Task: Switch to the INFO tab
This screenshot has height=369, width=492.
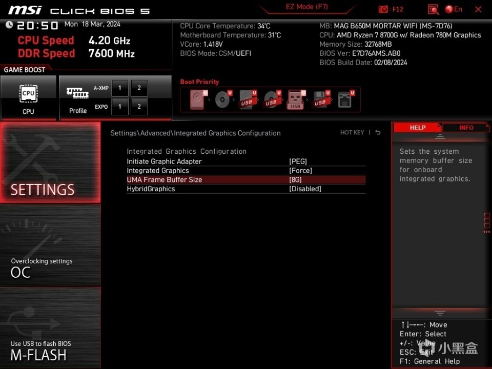Action: coord(466,128)
